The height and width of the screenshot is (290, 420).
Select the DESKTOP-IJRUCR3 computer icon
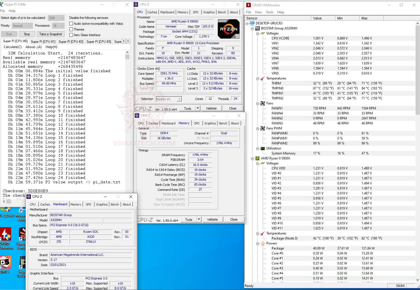point(252,23)
